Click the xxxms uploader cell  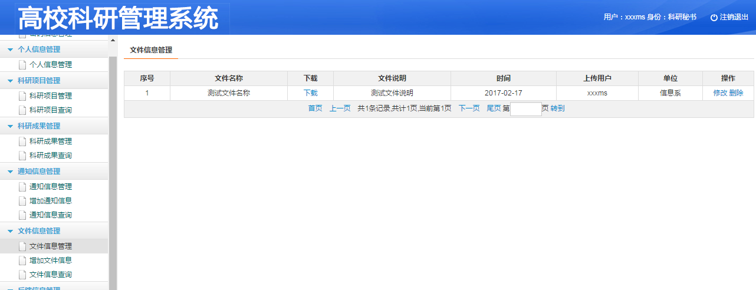(597, 93)
